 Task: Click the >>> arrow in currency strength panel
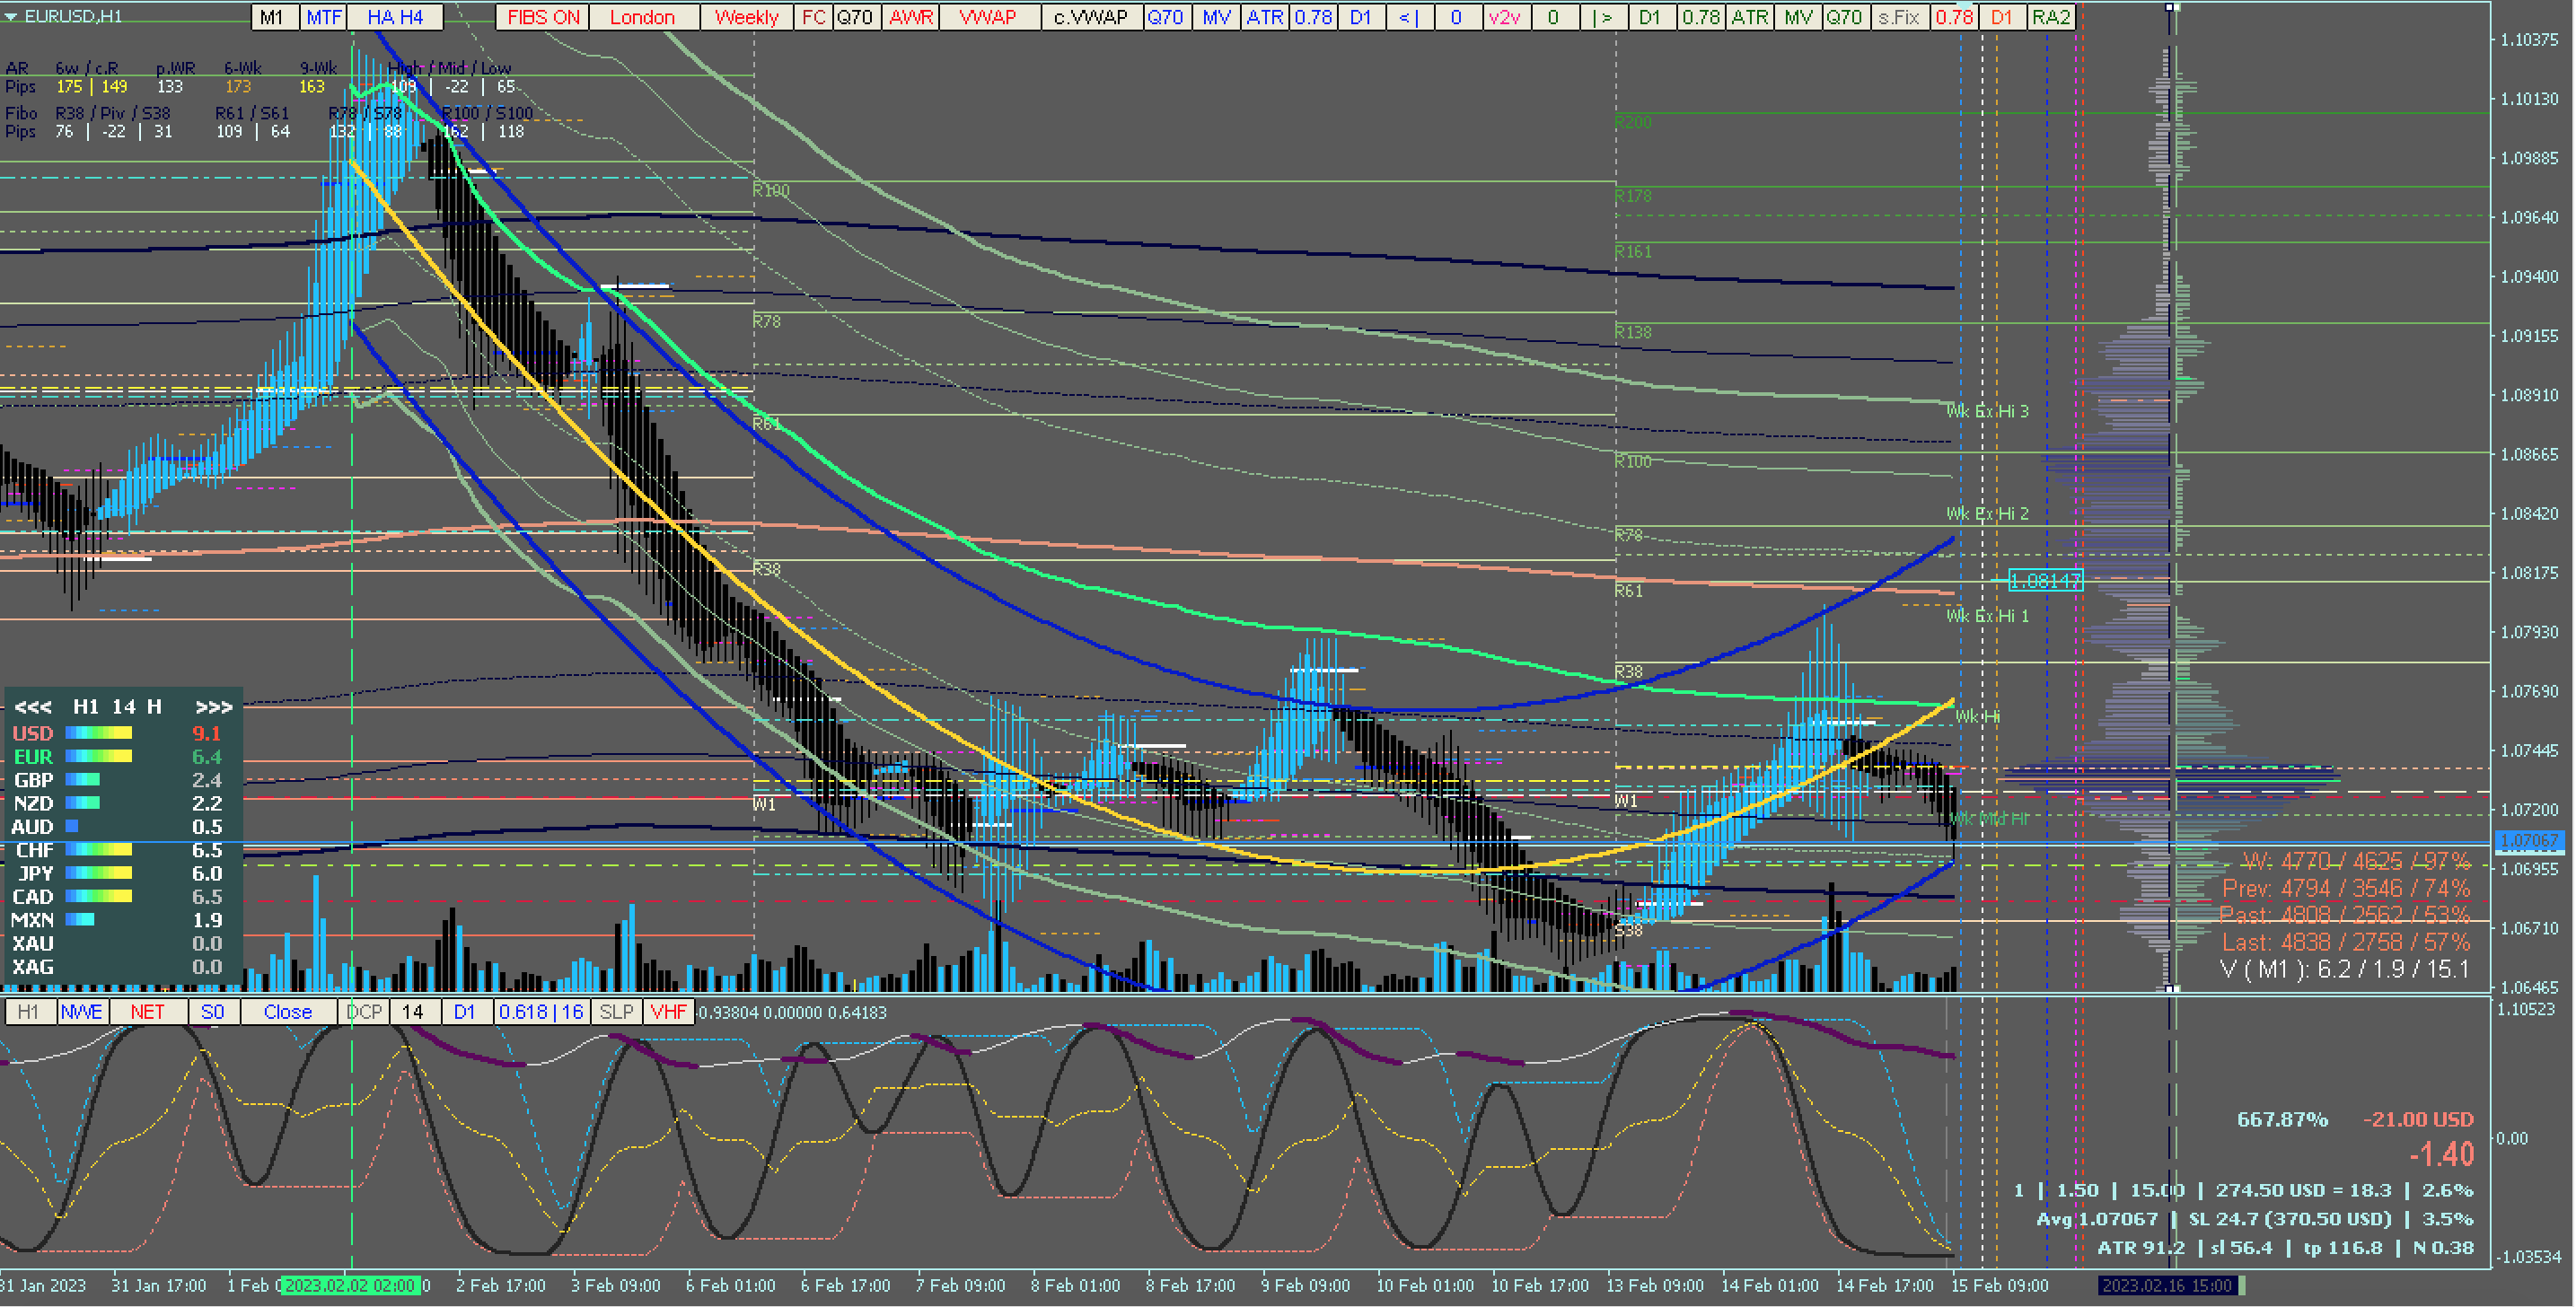click(x=213, y=707)
